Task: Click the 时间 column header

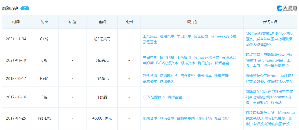Action: pos(16,22)
